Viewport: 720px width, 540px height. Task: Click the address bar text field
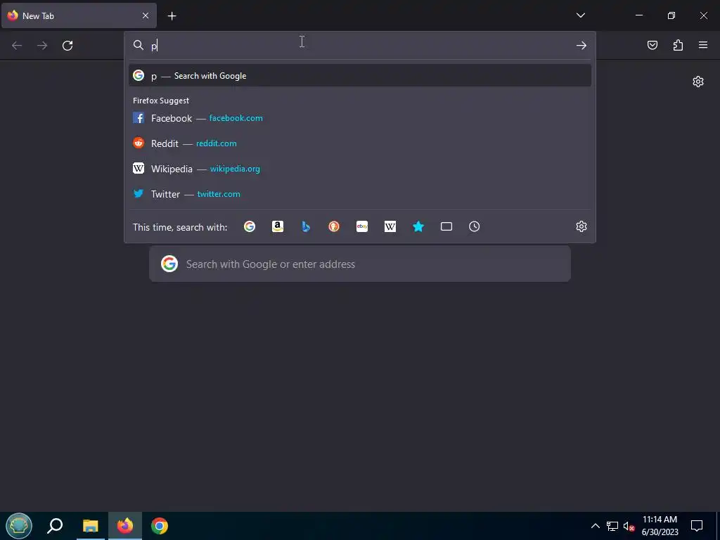click(x=361, y=46)
